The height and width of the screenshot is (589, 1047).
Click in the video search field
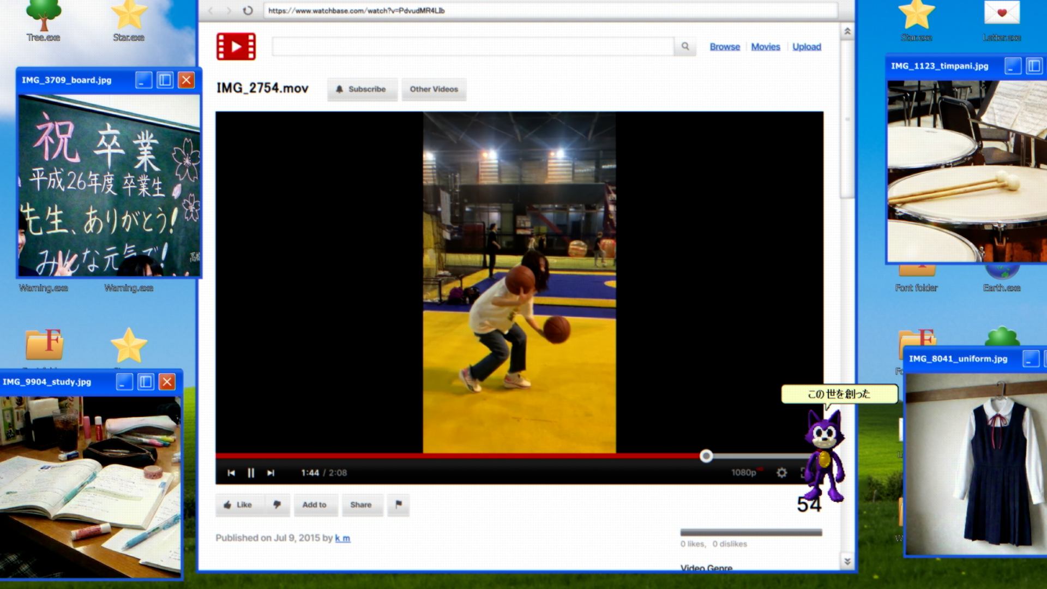tap(473, 47)
